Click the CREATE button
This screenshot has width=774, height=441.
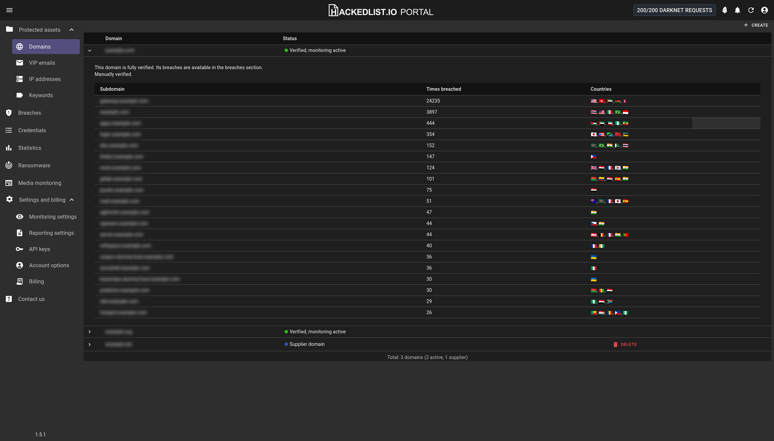point(756,25)
